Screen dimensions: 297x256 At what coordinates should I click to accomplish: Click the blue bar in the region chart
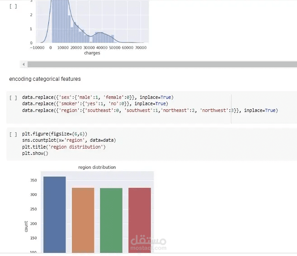click(55, 213)
